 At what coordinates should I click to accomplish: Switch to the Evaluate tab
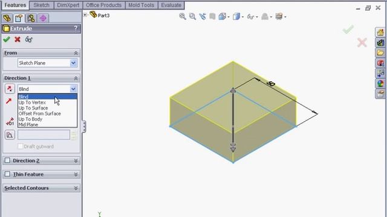(x=171, y=5)
